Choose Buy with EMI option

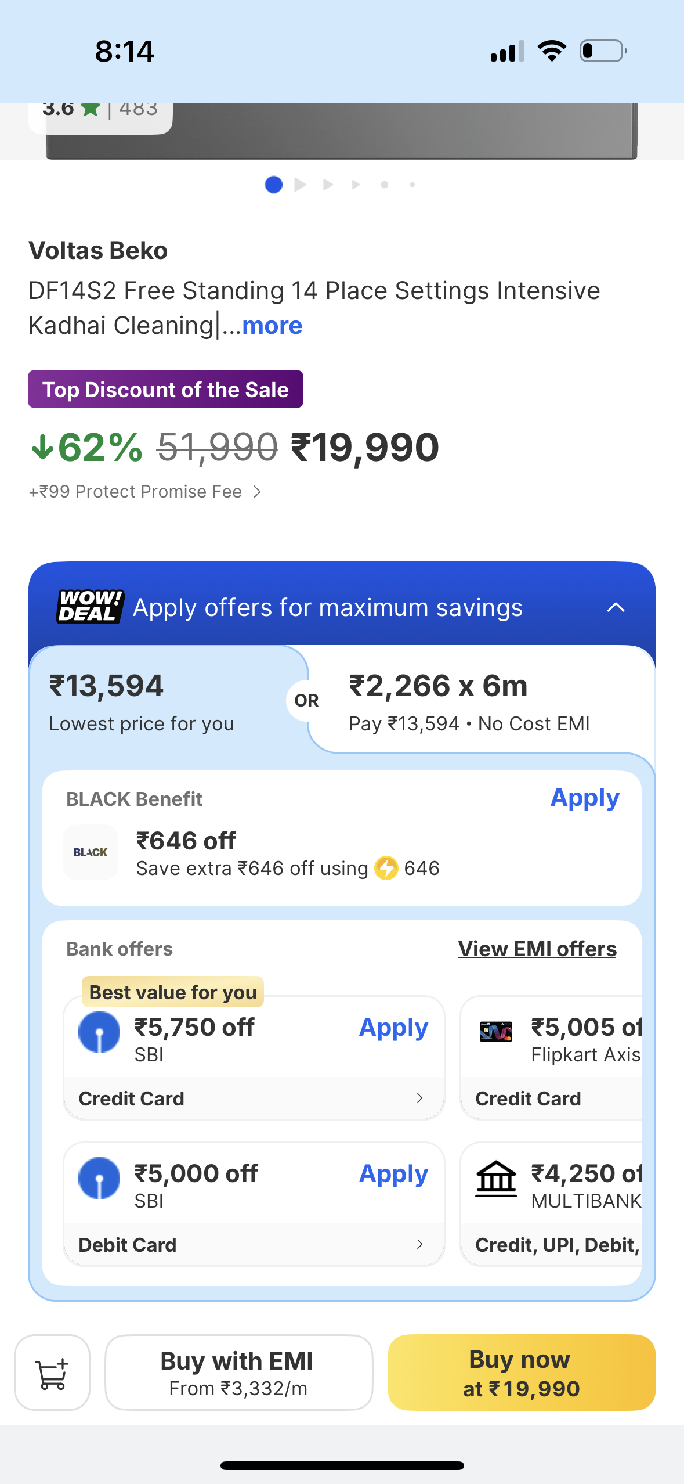pos(238,1373)
